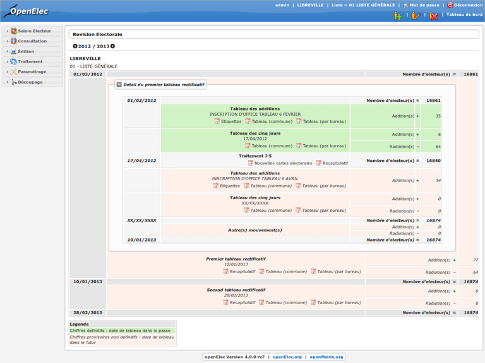Image resolution: width=485 pixels, height=363 pixels.
Task: Click the red cross radiation icon in header
Action: click(x=434, y=16)
